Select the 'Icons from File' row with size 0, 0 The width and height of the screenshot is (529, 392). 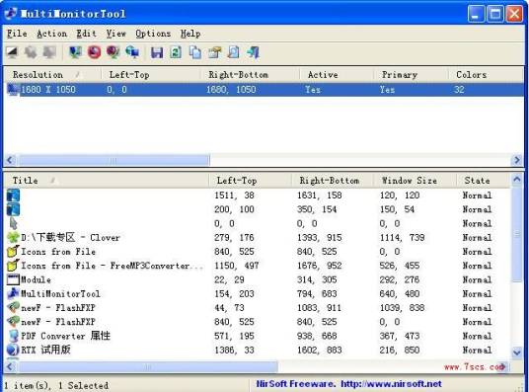[x=258, y=252]
